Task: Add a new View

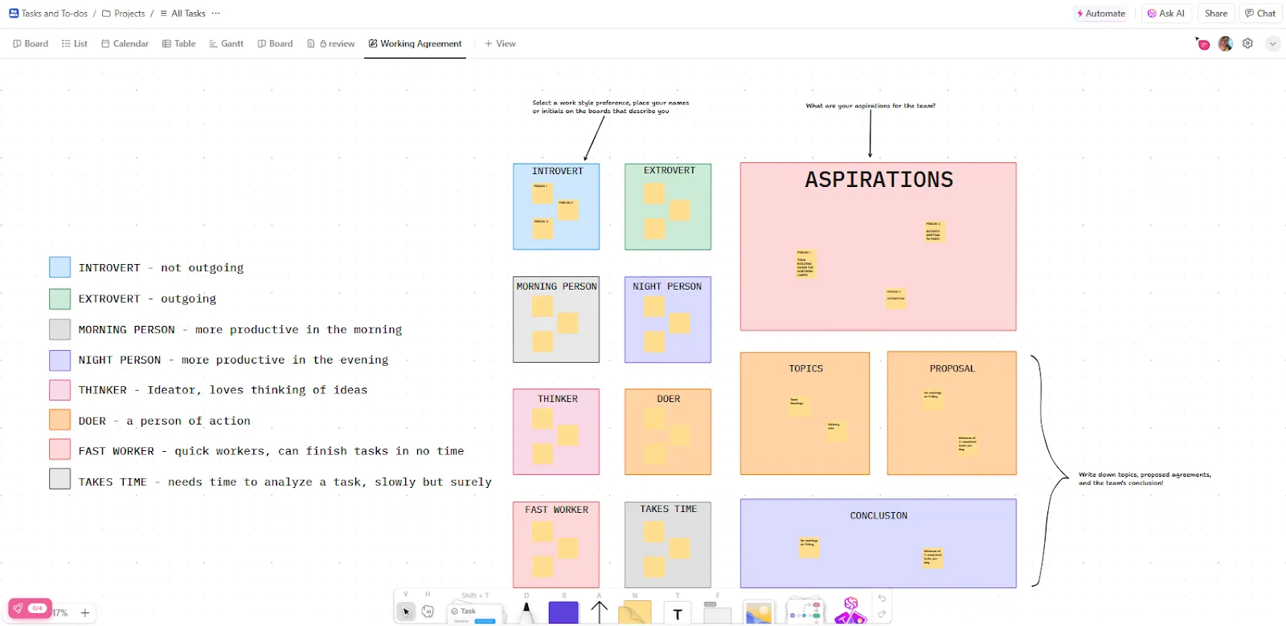Action: [x=500, y=43]
